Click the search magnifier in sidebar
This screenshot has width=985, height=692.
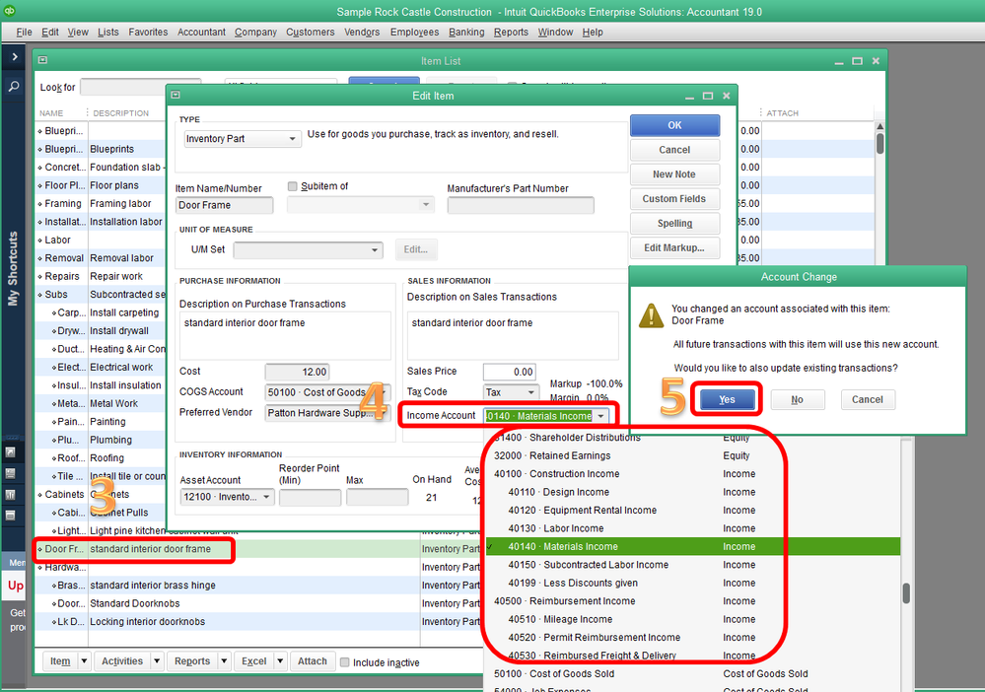click(14, 87)
